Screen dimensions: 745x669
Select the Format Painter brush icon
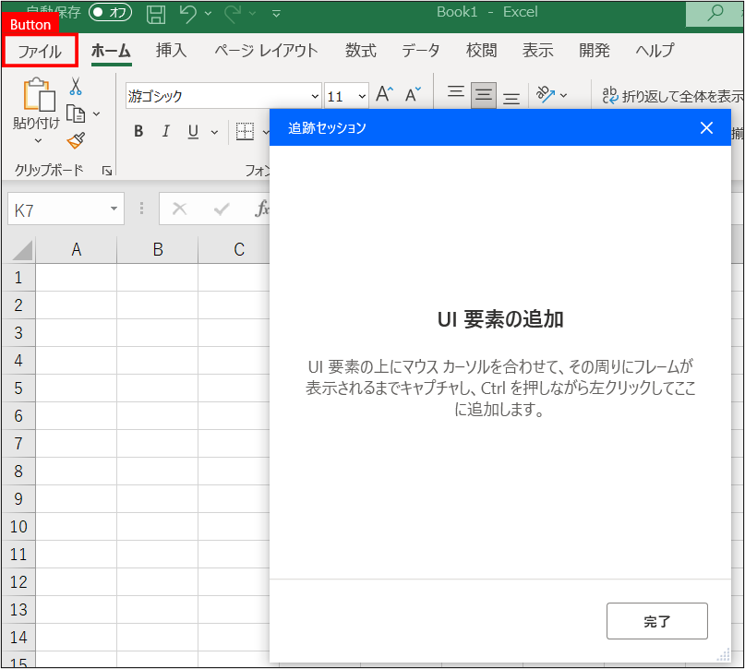point(76,140)
